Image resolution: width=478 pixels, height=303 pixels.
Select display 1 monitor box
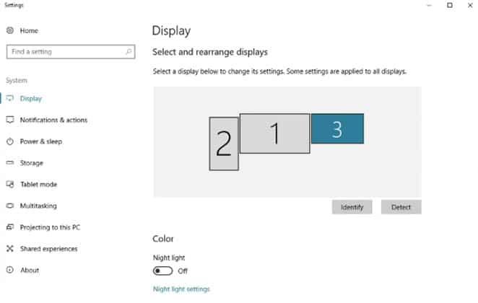275,133
